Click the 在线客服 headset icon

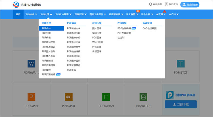[x=150, y=4]
